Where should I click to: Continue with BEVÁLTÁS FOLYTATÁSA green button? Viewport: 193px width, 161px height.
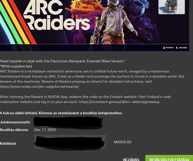tap(169, 158)
